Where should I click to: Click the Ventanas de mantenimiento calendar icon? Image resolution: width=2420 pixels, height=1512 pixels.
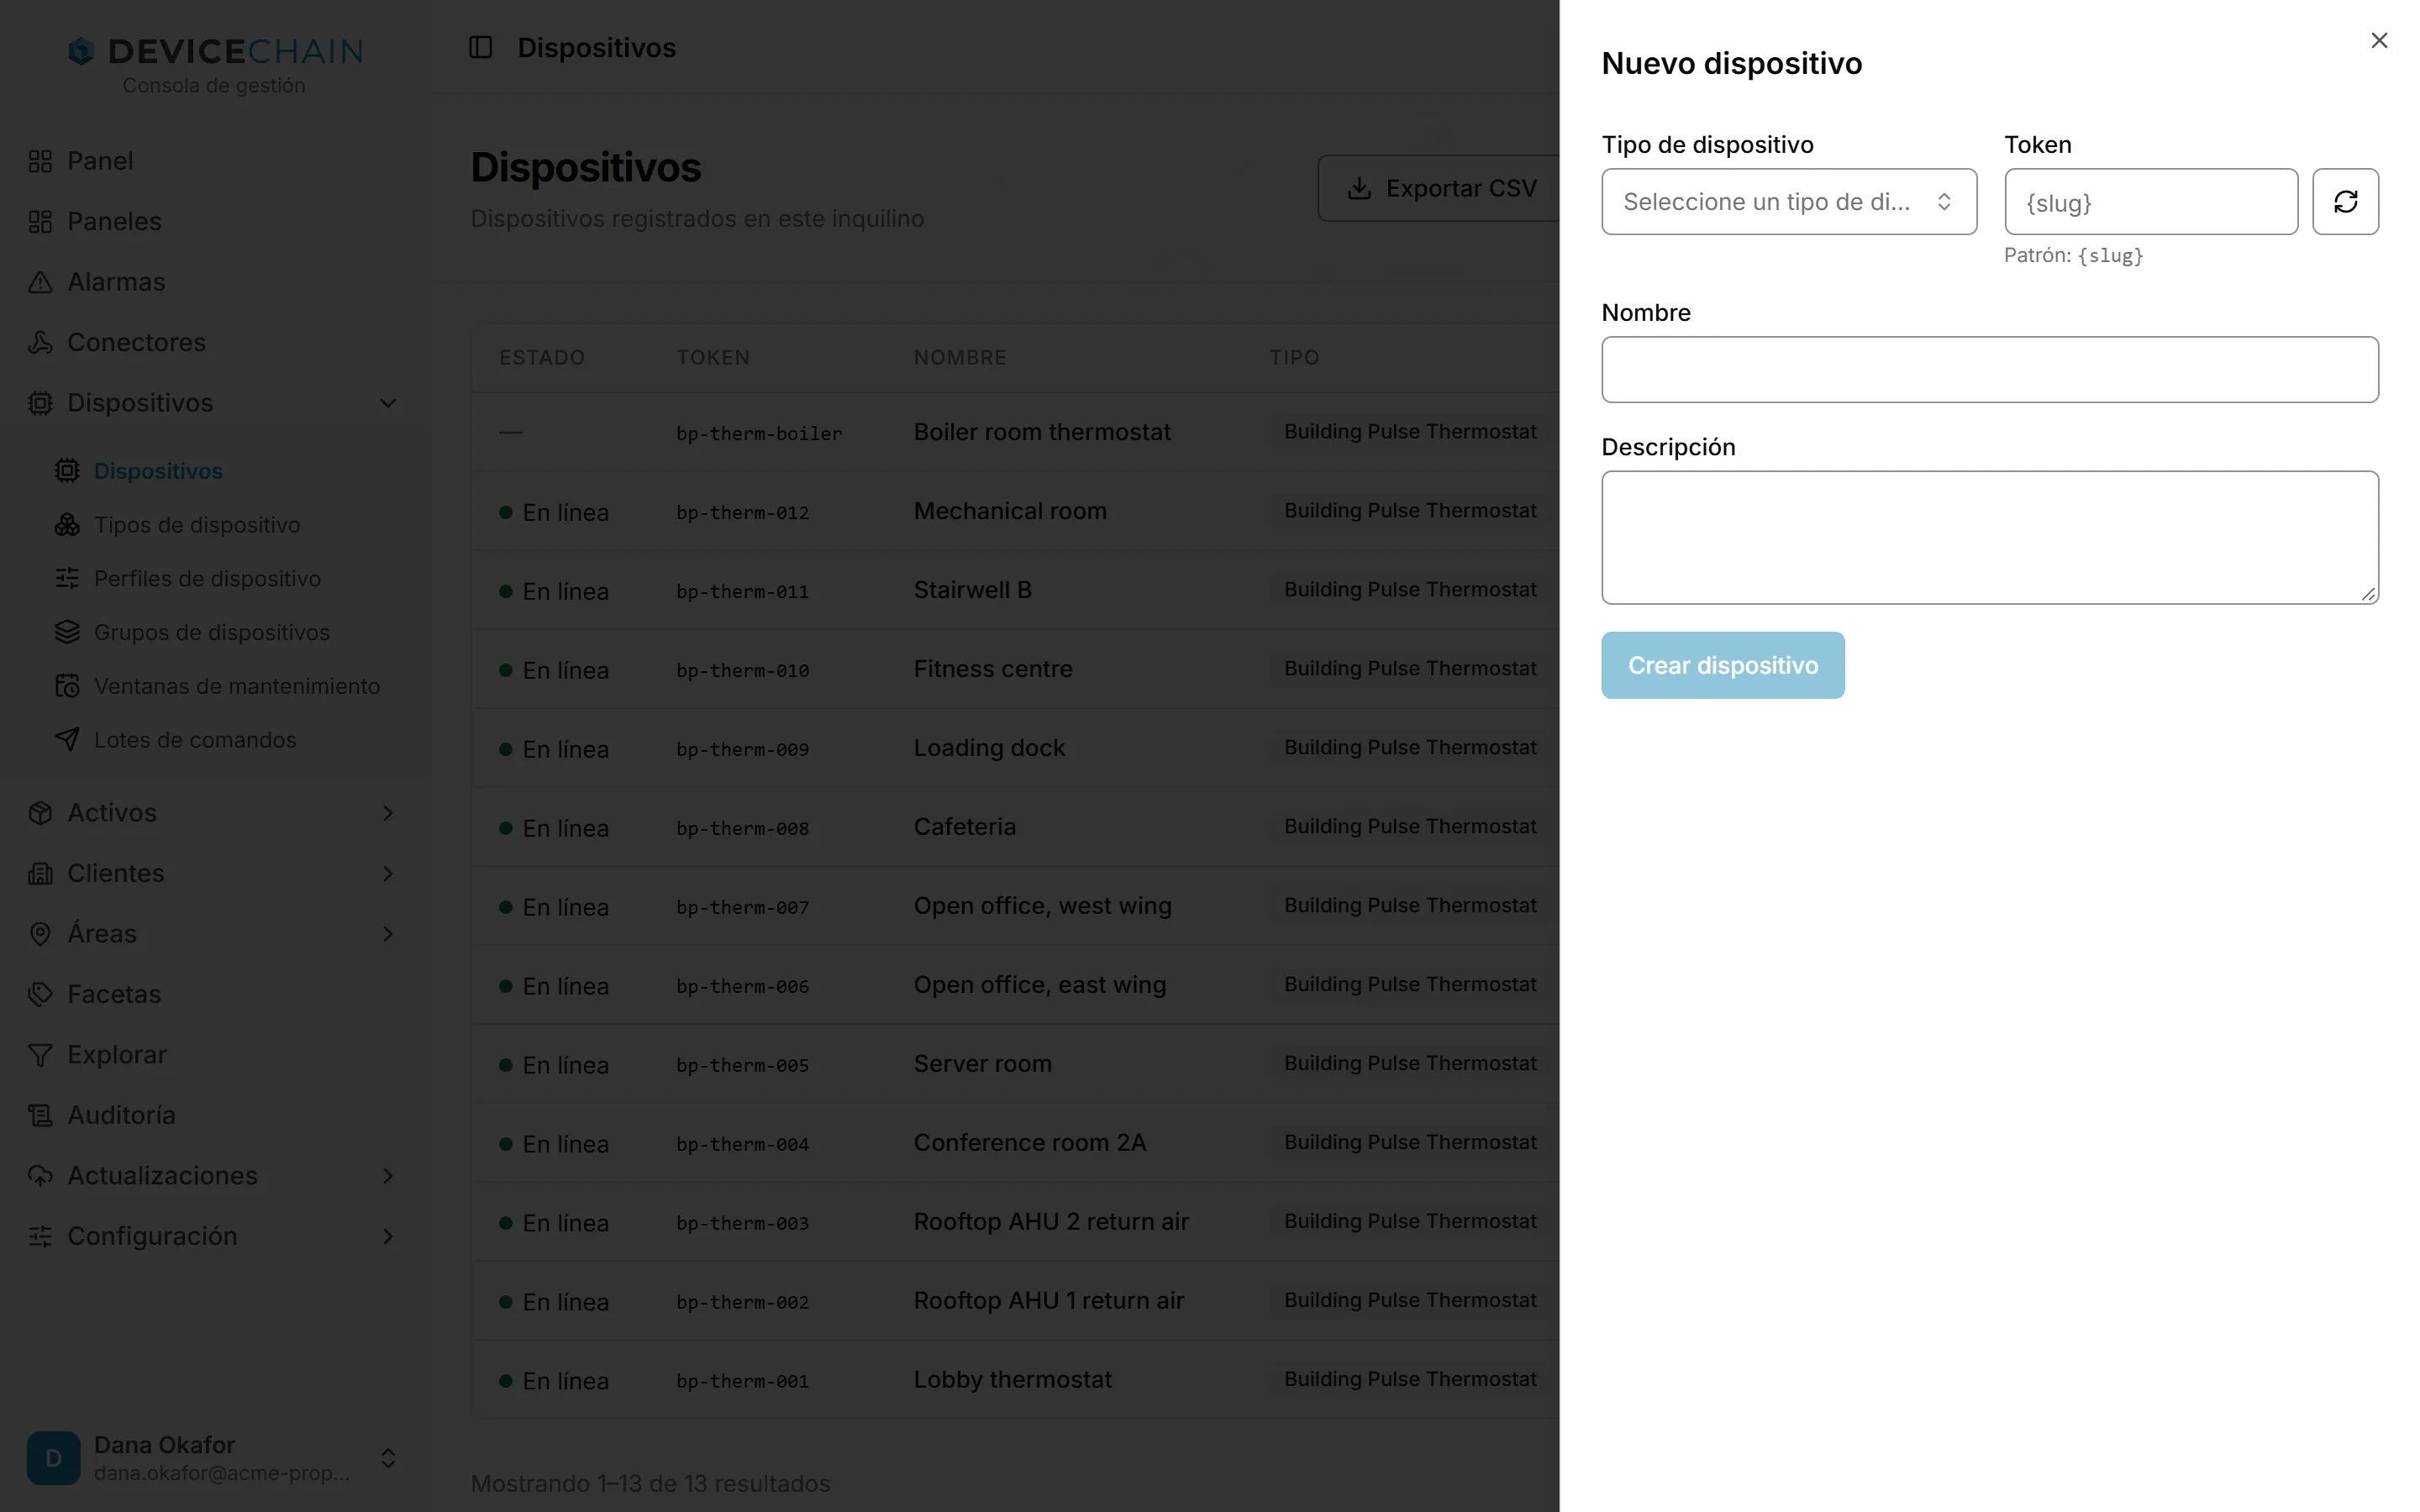67,686
